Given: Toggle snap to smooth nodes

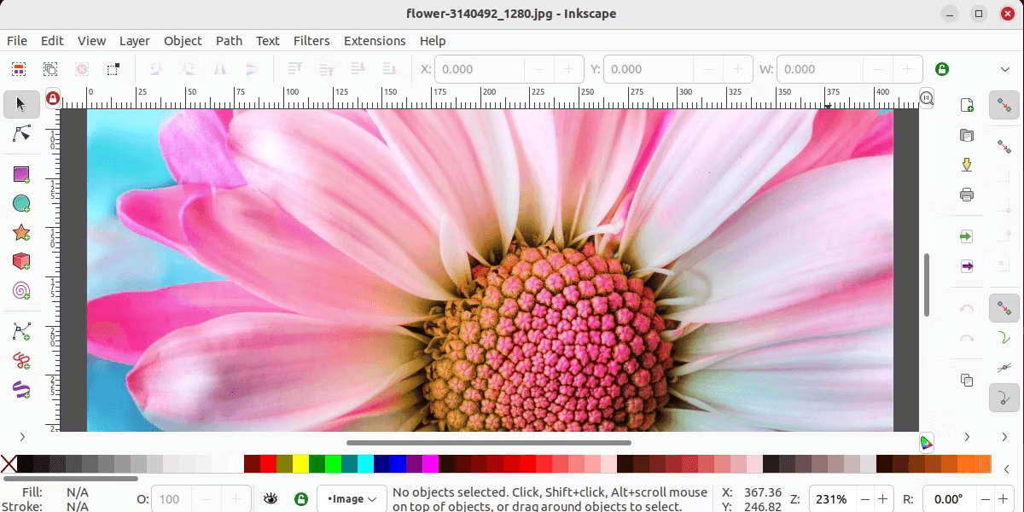Looking at the screenshot, I should pyautogui.click(x=1004, y=398).
